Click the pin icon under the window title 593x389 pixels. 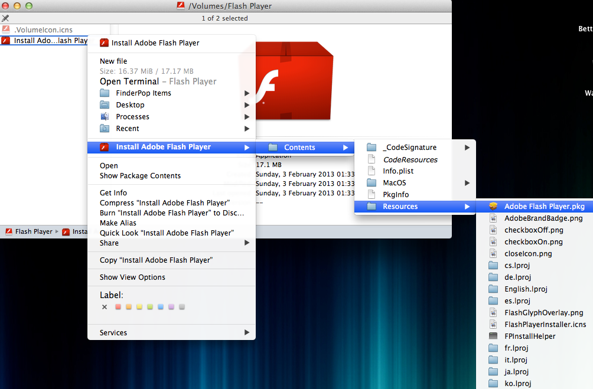(5, 18)
